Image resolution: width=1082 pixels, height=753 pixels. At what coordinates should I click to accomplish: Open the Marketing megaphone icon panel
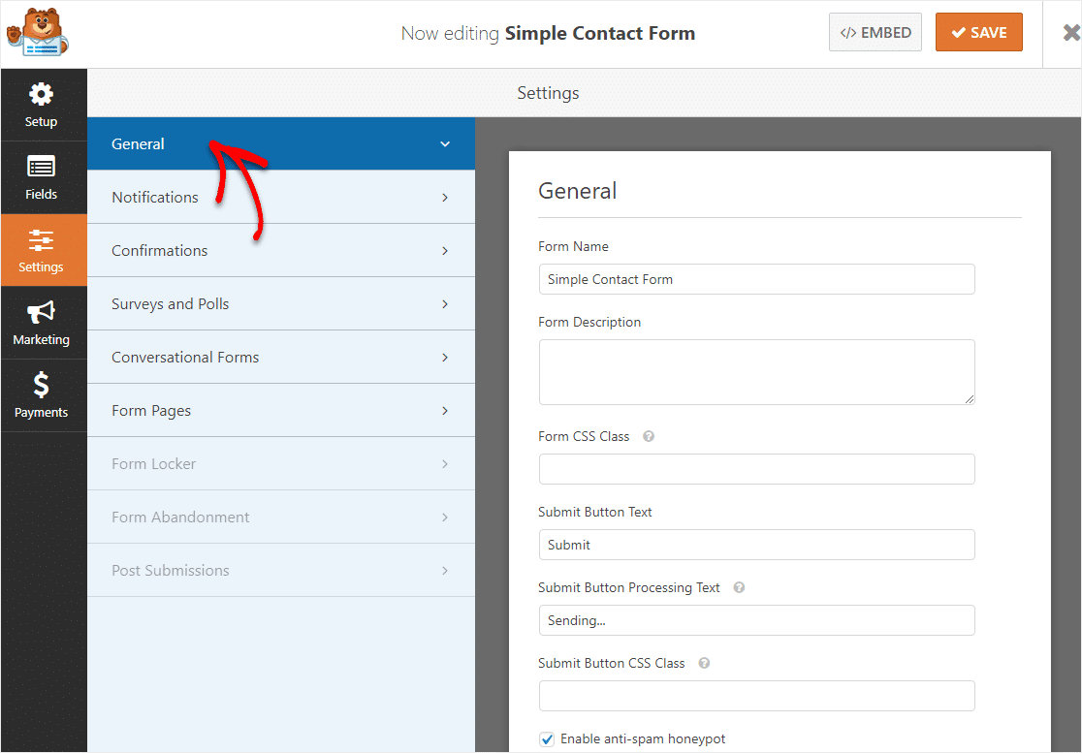pos(41,312)
